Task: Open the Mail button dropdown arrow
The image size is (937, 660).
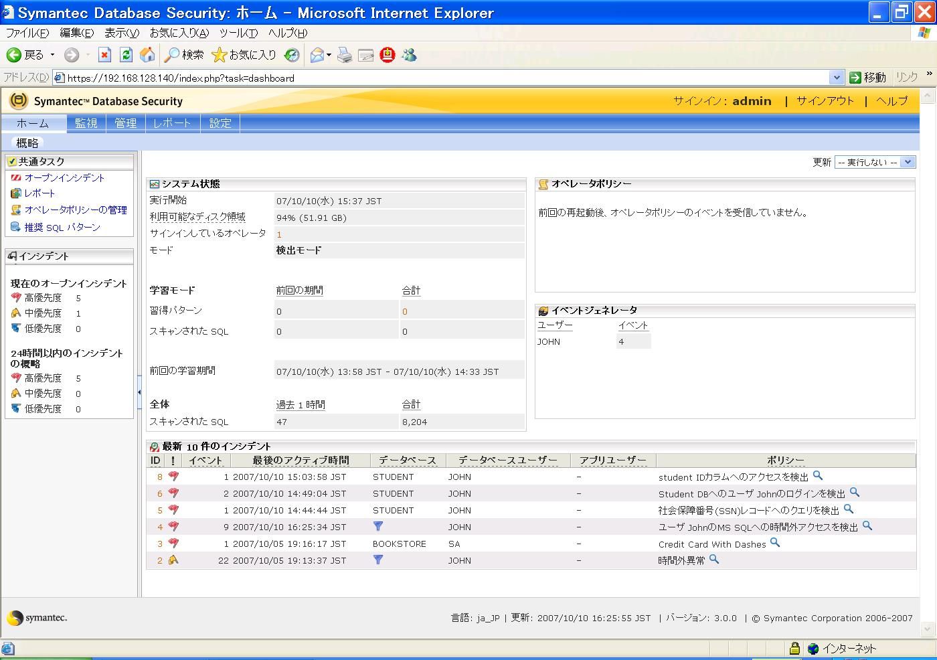Action: (329, 55)
